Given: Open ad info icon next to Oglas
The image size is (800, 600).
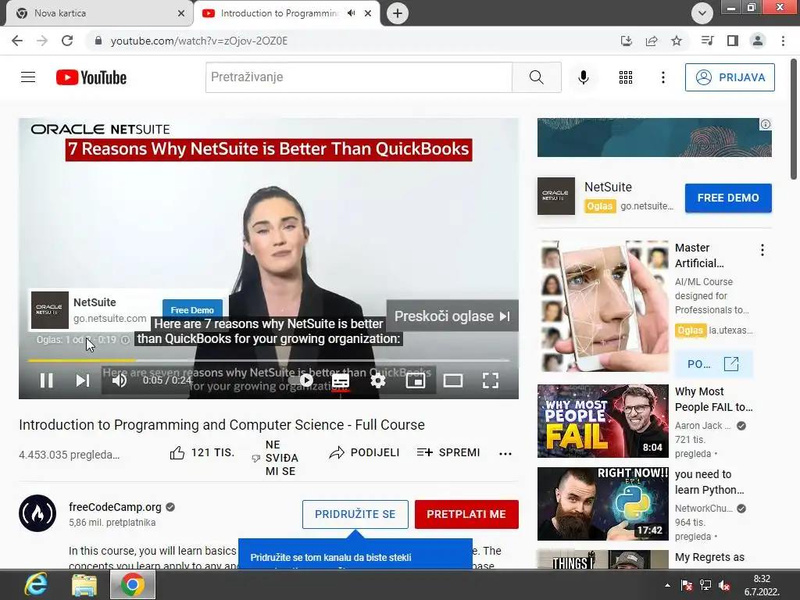Looking at the screenshot, I should (126, 340).
